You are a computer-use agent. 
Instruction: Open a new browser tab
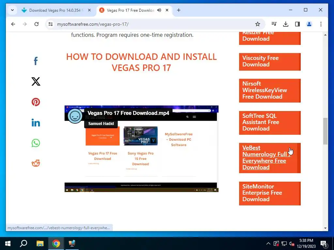179,10
